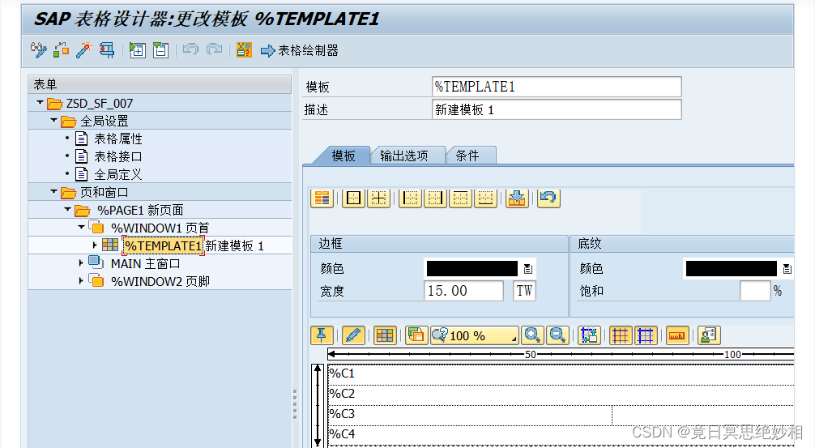Expand the MAIN 主窗口 node

(x=81, y=263)
